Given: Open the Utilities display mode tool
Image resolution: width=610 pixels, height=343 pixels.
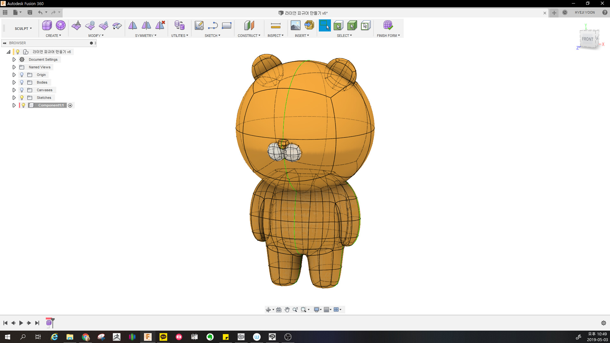Looking at the screenshot, I should tap(180, 25).
